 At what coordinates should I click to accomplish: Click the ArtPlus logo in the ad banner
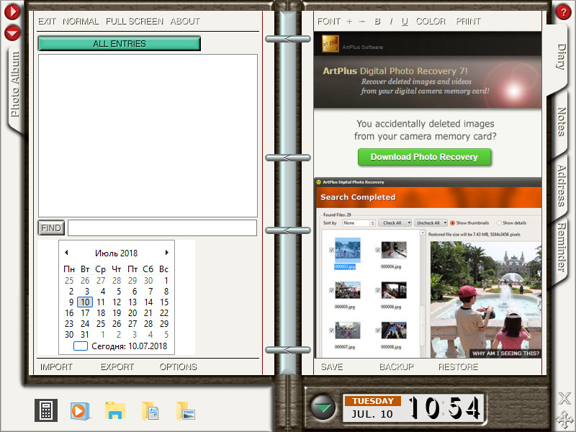pos(330,44)
